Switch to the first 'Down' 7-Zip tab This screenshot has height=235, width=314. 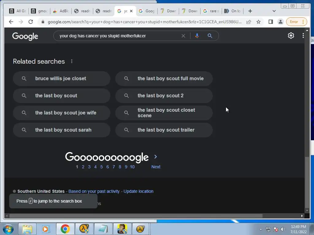tap(168, 11)
